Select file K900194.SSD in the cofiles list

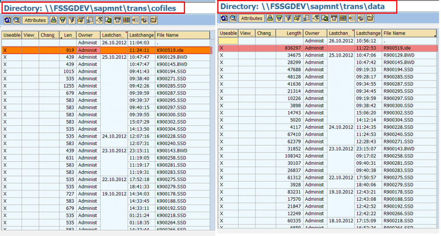[171, 72]
